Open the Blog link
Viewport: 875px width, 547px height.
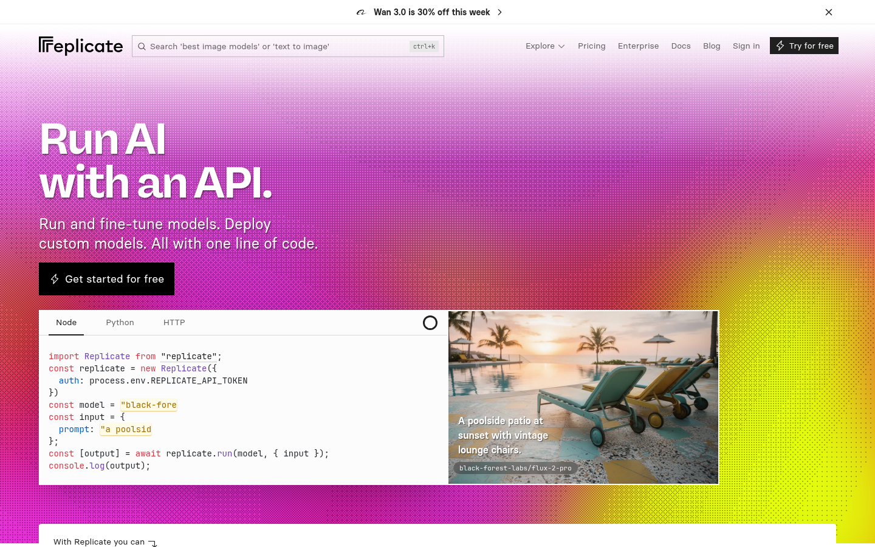[712, 46]
